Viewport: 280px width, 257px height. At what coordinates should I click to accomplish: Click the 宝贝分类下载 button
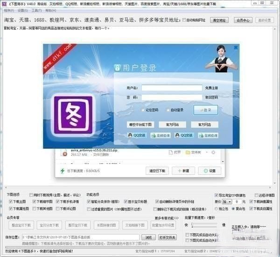click(x=49, y=225)
